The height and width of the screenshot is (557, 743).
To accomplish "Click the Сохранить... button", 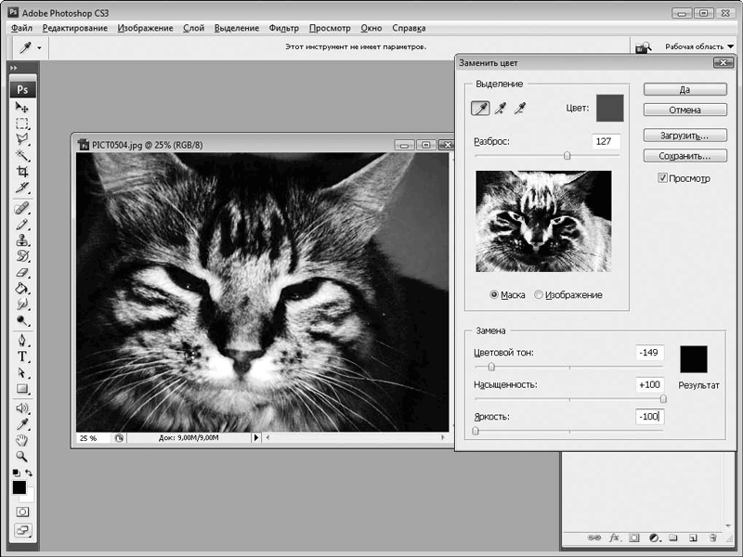I will 684,156.
